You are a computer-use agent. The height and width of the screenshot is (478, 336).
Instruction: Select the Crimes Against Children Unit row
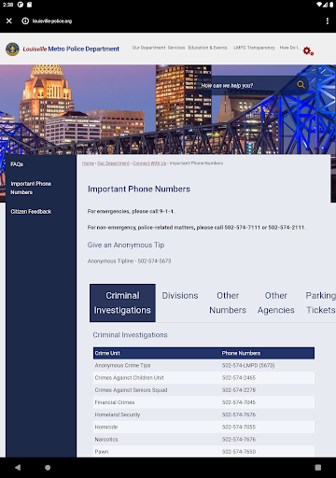coord(203,377)
